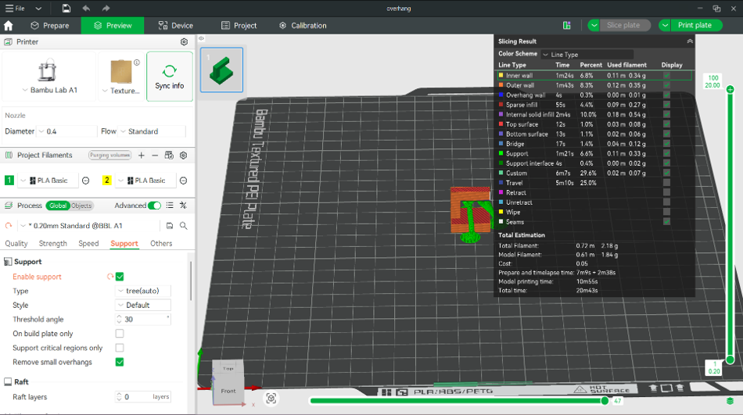Click the Outer wall orange color swatch

pos(501,85)
